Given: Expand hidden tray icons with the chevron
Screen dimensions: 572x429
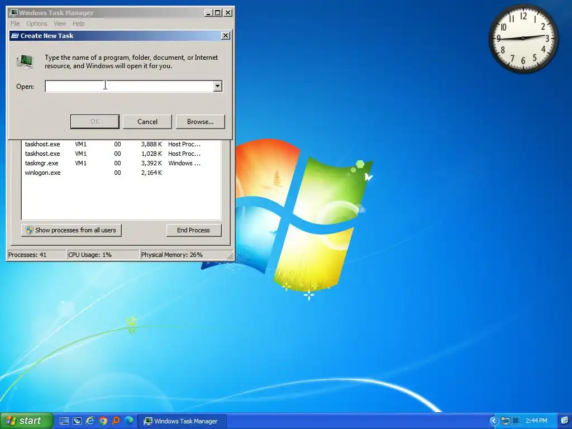Looking at the screenshot, I should pos(494,421).
